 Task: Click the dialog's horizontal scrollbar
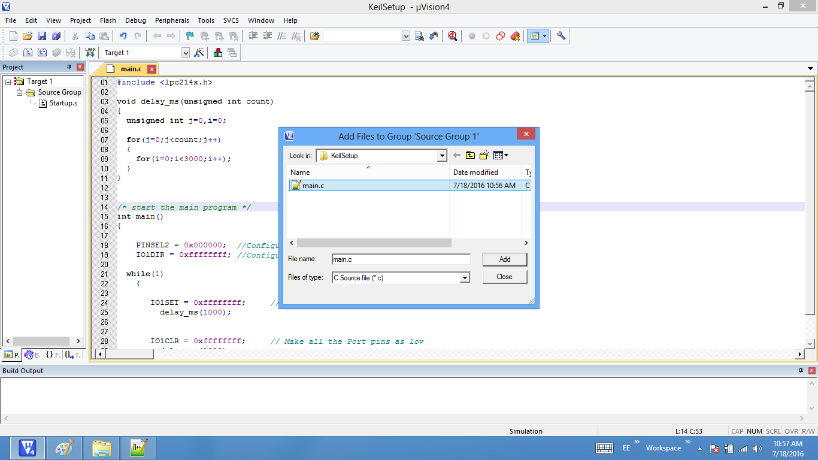pyautogui.click(x=374, y=243)
